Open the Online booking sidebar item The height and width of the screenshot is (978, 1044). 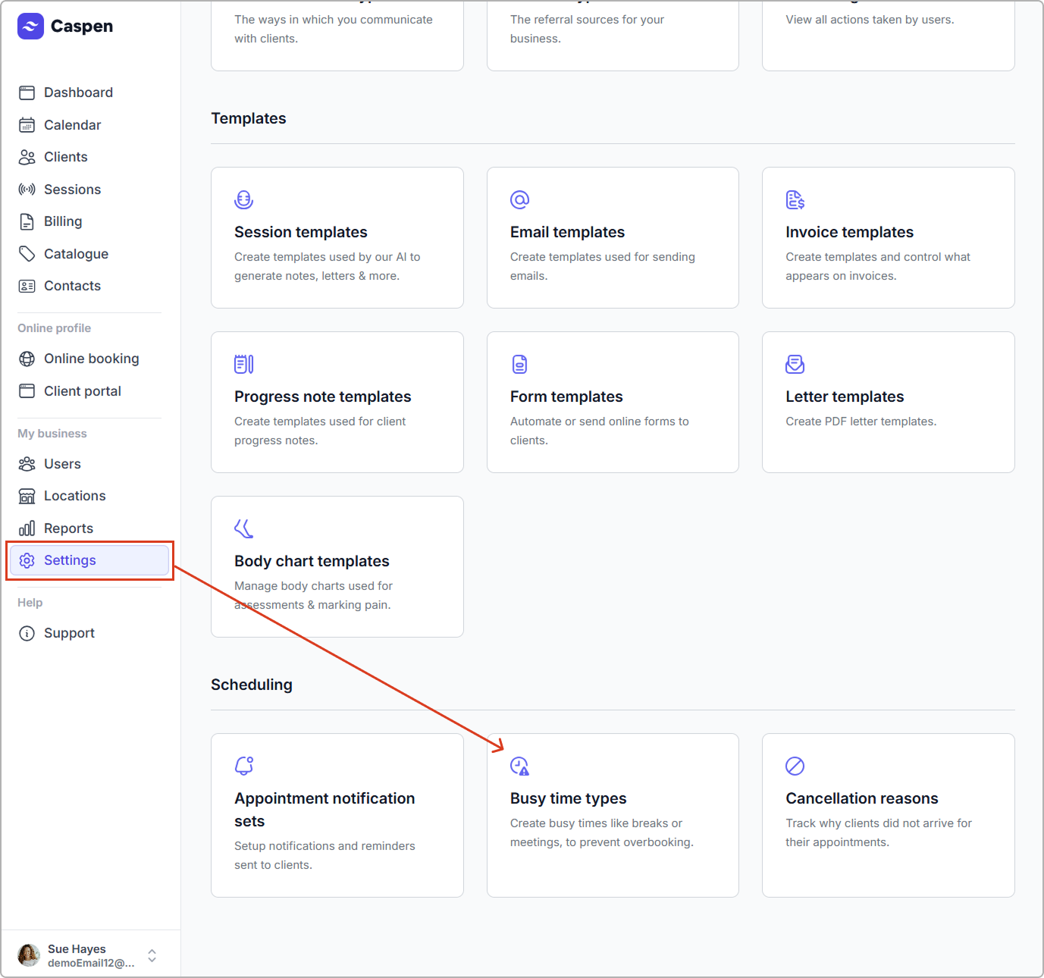[91, 359]
